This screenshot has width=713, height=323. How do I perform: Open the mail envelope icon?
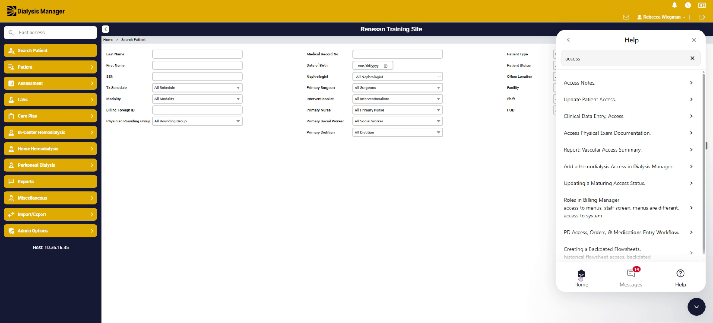tap(626, 17)
